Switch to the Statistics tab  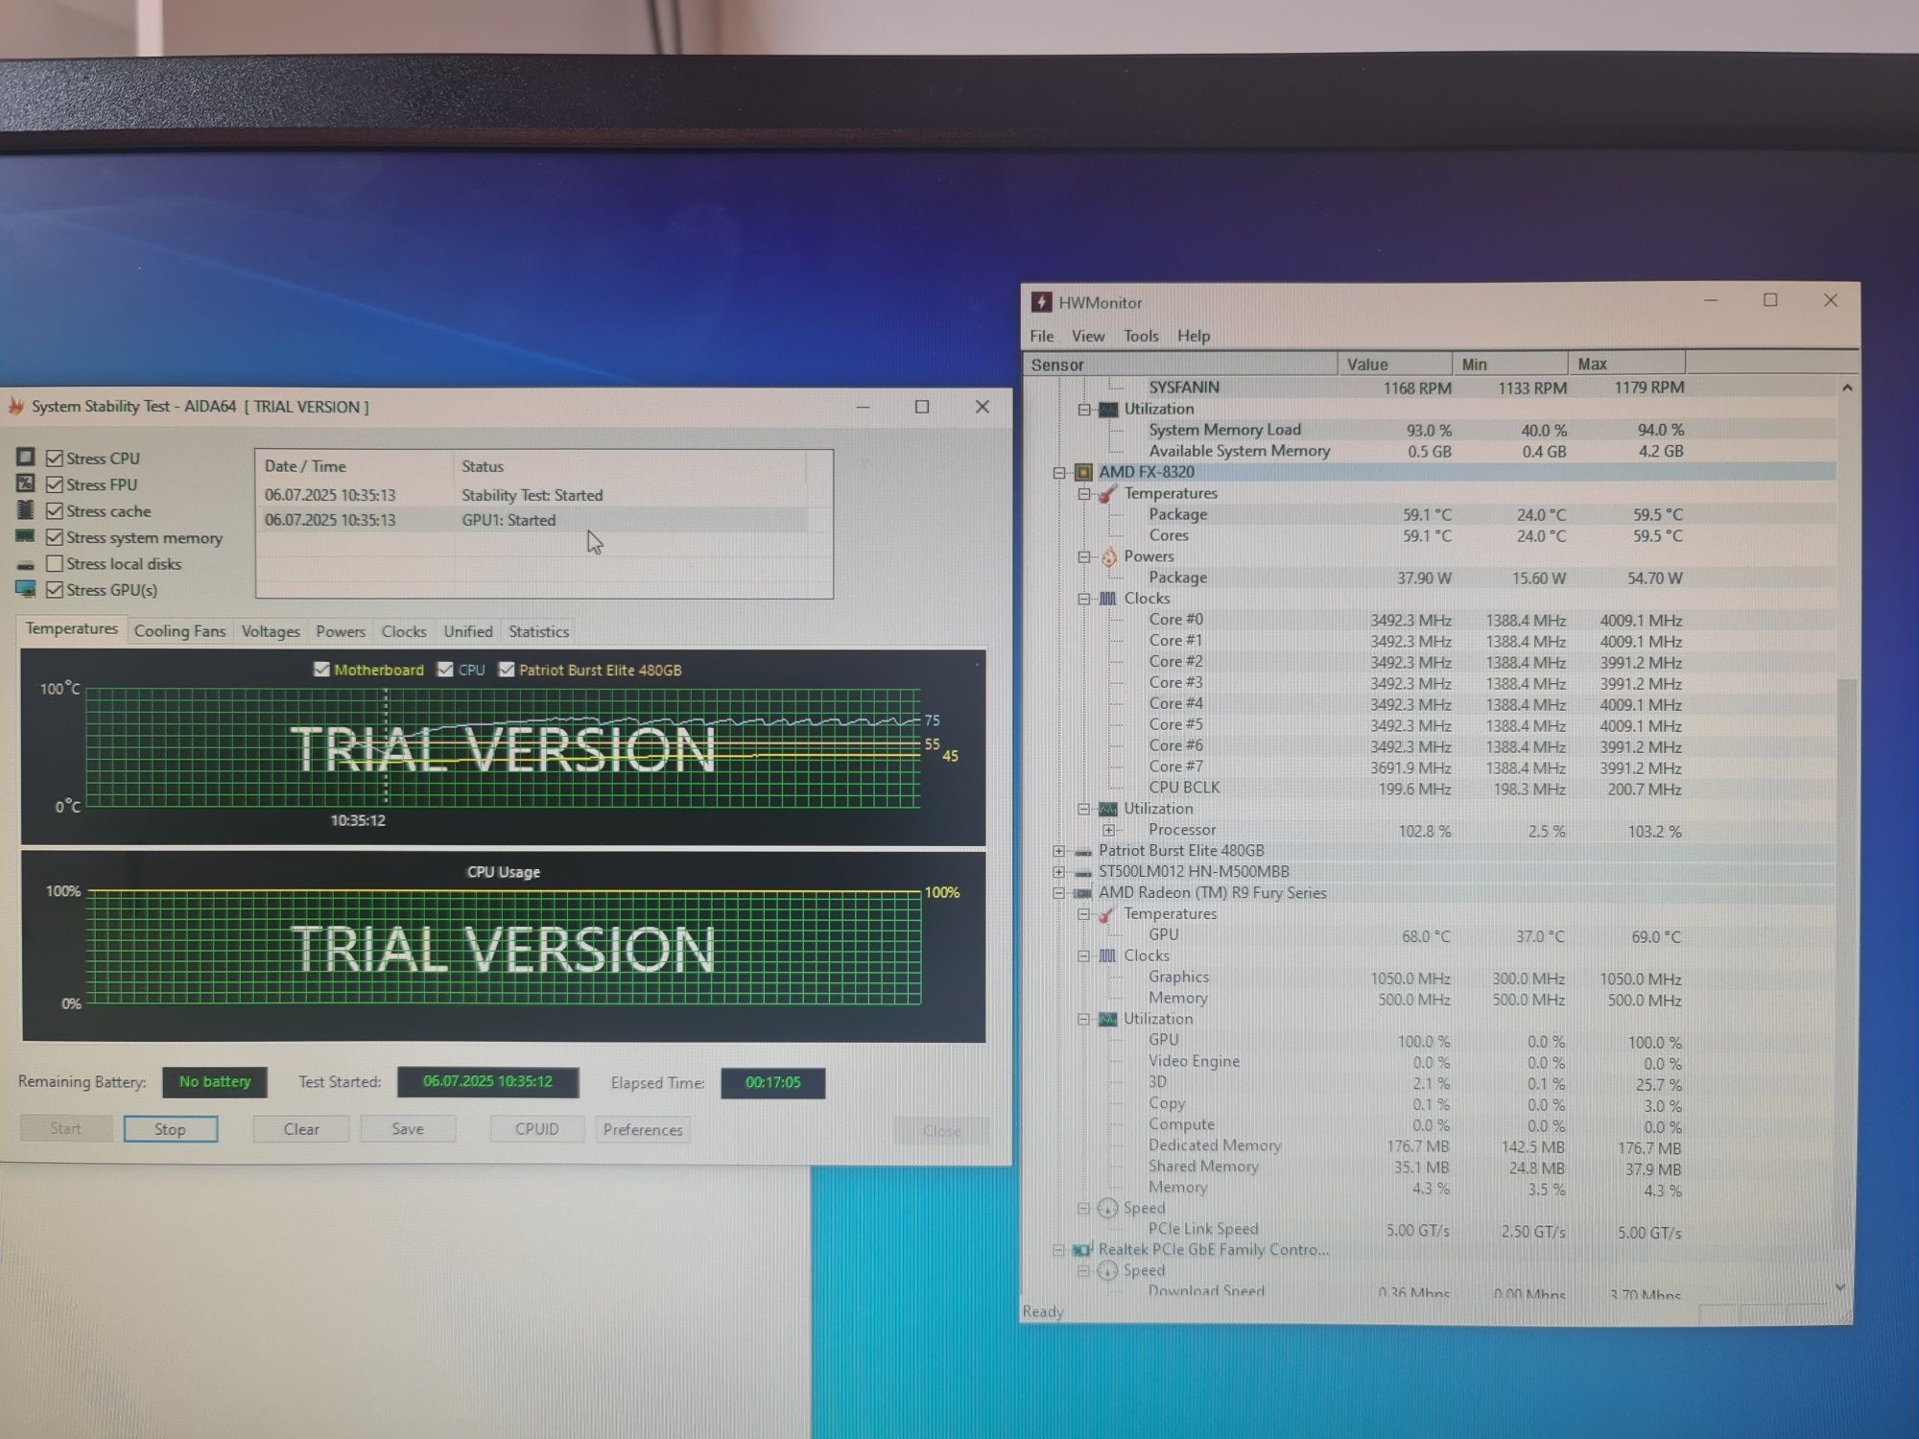point(538,631)
